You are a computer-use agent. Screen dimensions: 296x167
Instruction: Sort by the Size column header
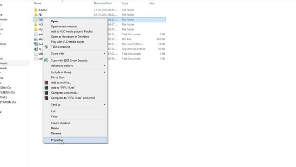(x=152, y=3)
